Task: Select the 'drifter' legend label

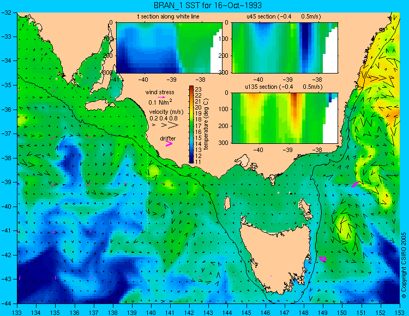Action: [x=168, y=138]
